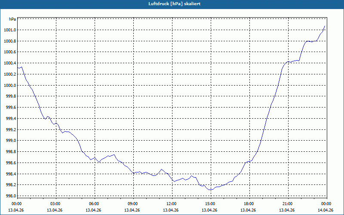Click the y-axis value '1001,0'
This screenshot has width=344, height=215.
pos(10,30)
